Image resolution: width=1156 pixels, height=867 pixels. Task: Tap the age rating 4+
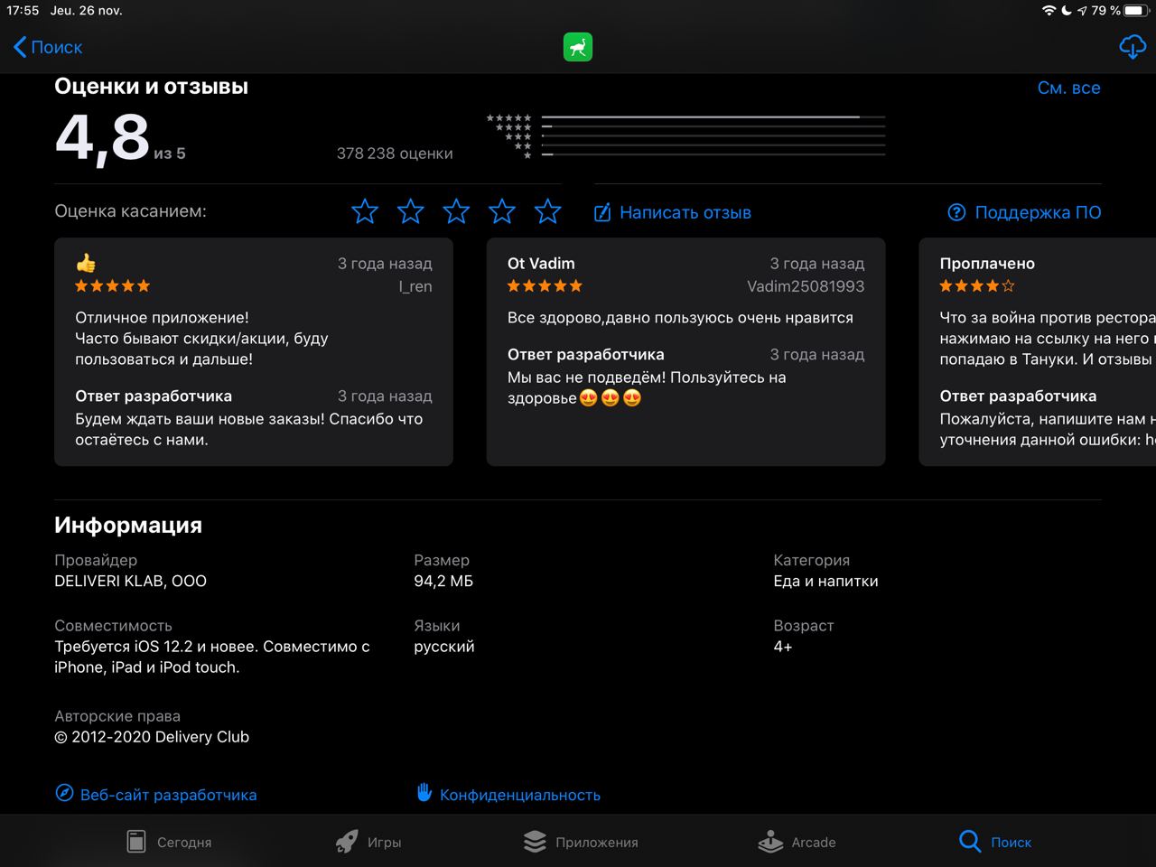point(782,647)
